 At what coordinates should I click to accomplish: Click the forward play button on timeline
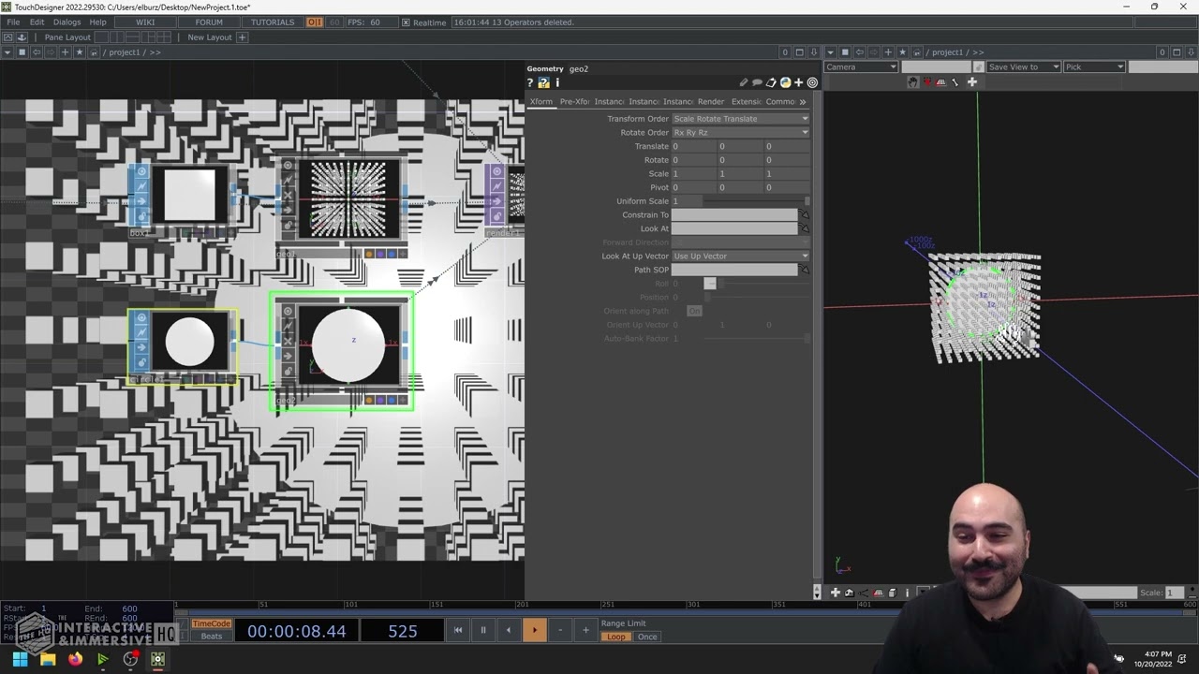(534, 630)
